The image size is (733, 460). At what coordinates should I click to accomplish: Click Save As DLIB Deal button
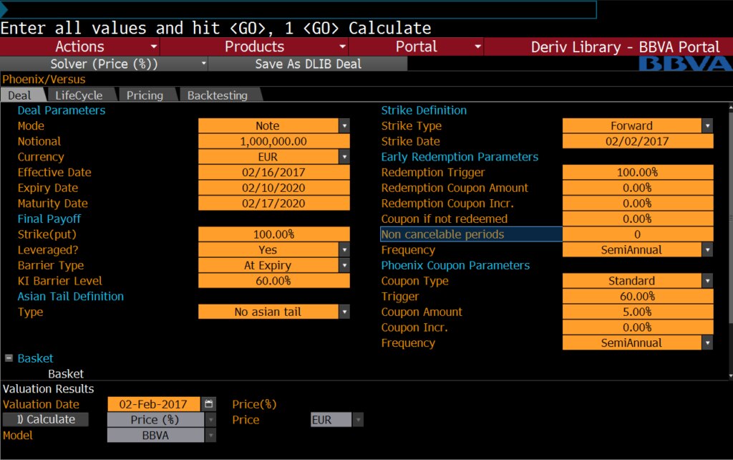[308, 64]
